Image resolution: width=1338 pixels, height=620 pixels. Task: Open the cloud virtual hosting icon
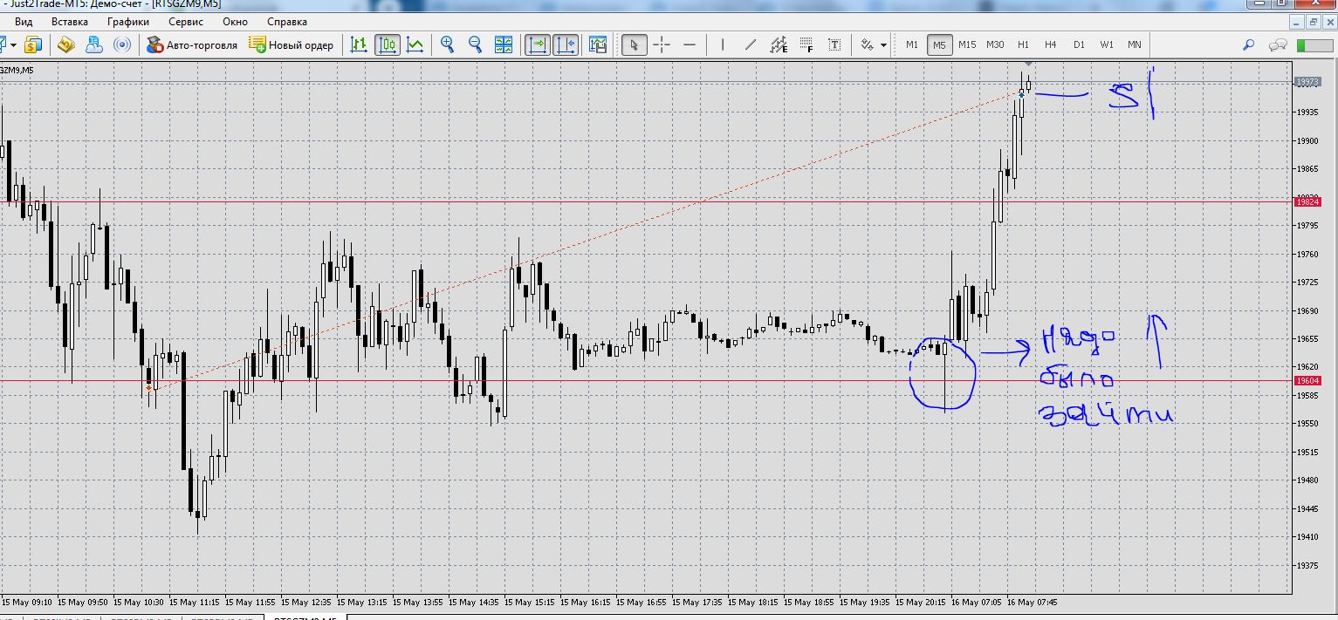pyautogui.click(x=94, y=44)
